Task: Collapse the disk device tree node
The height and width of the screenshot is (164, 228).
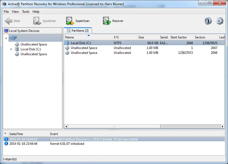Action: (x=6, y=38)
